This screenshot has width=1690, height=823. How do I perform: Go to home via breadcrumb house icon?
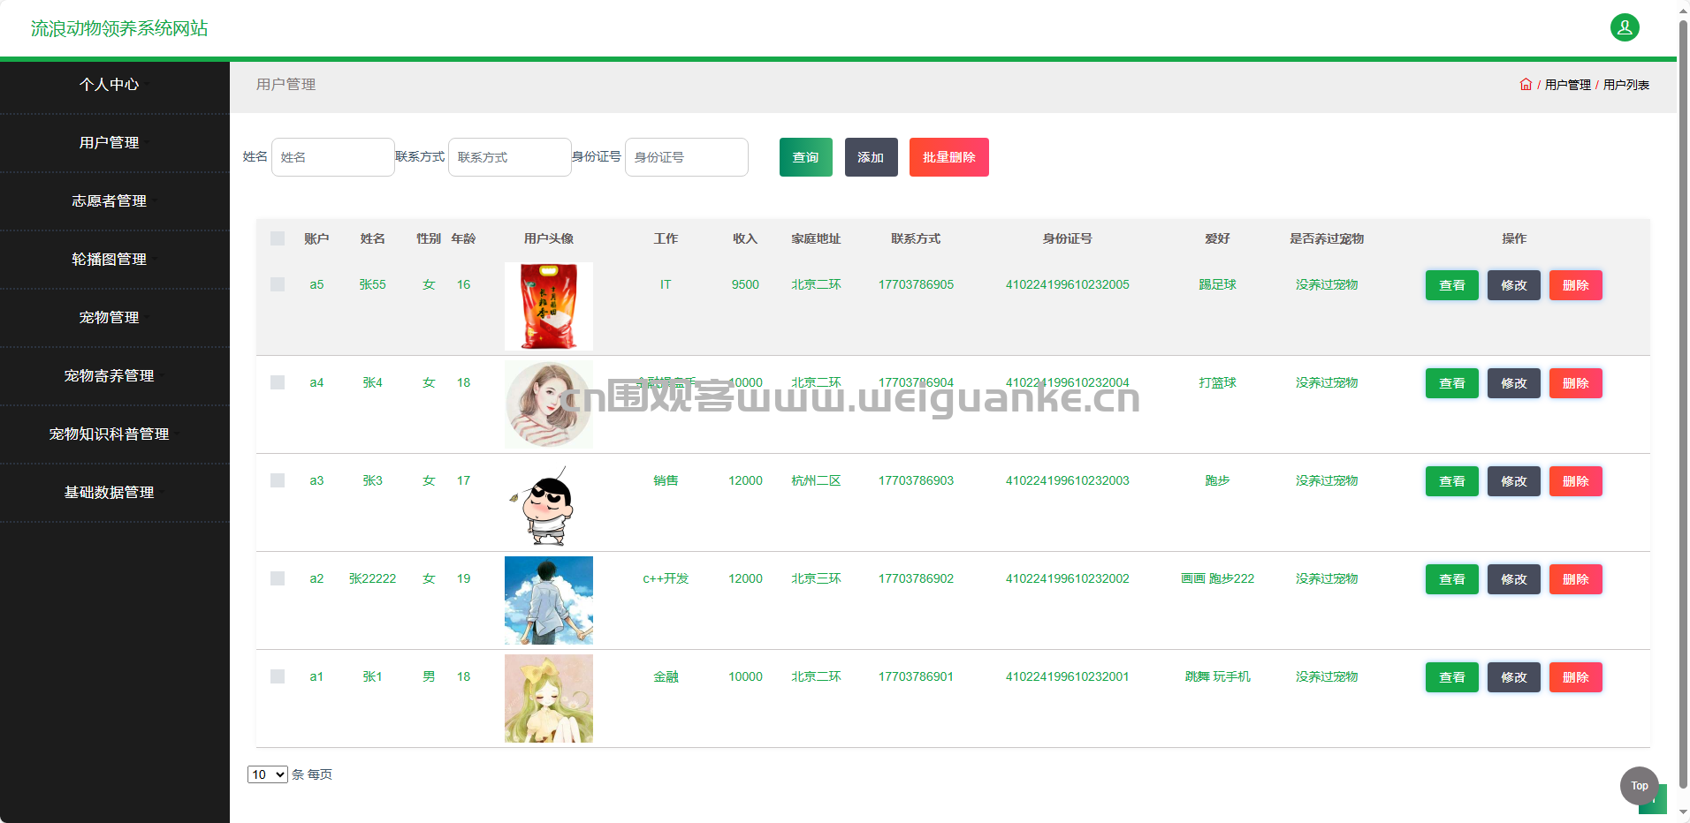[1526, 85]
